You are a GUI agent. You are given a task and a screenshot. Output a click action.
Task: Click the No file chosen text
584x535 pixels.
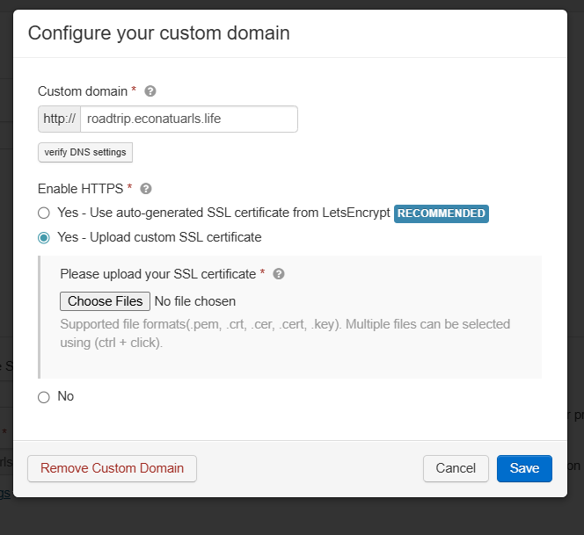(195, 301)
